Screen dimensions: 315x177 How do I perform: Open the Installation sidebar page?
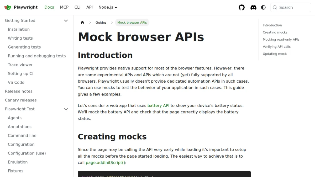click(19, 29)
